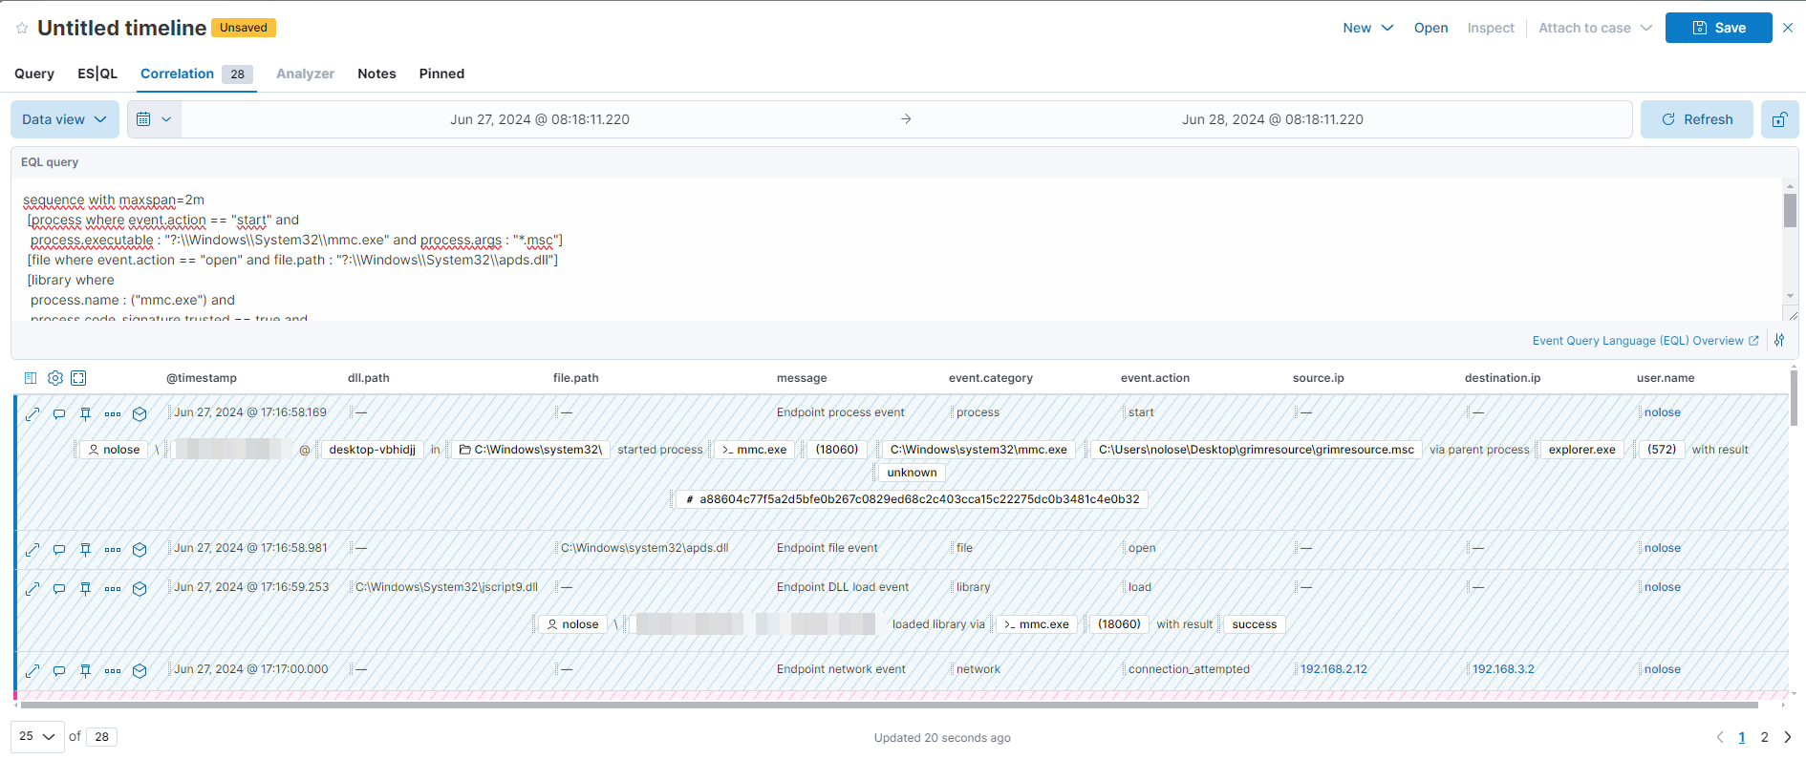Switch to the ES|QL tab
The width and height of the screenshot is (1806, 759).
point(97,74)
